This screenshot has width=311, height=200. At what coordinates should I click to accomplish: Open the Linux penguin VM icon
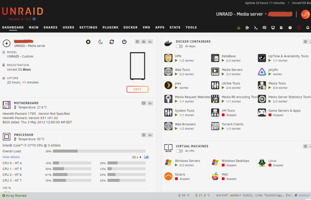(x=262, y=162)
